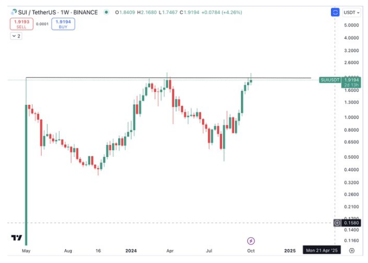Click the blue fullscreen icon top right
368x263 pixels.
[x=334, y=12]
